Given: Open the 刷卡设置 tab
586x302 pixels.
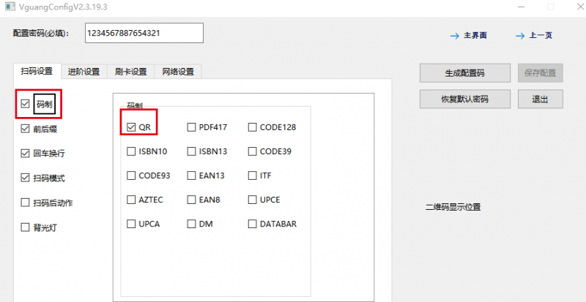Looking at the screenshot, I should (x=131, y=72).
